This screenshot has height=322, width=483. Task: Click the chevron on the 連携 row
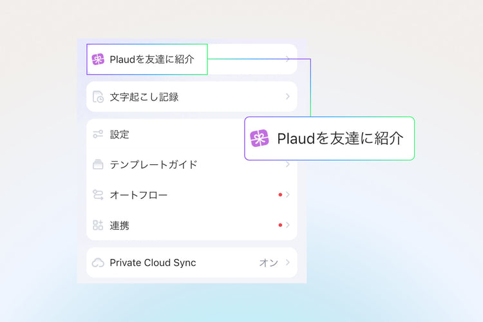288,225
